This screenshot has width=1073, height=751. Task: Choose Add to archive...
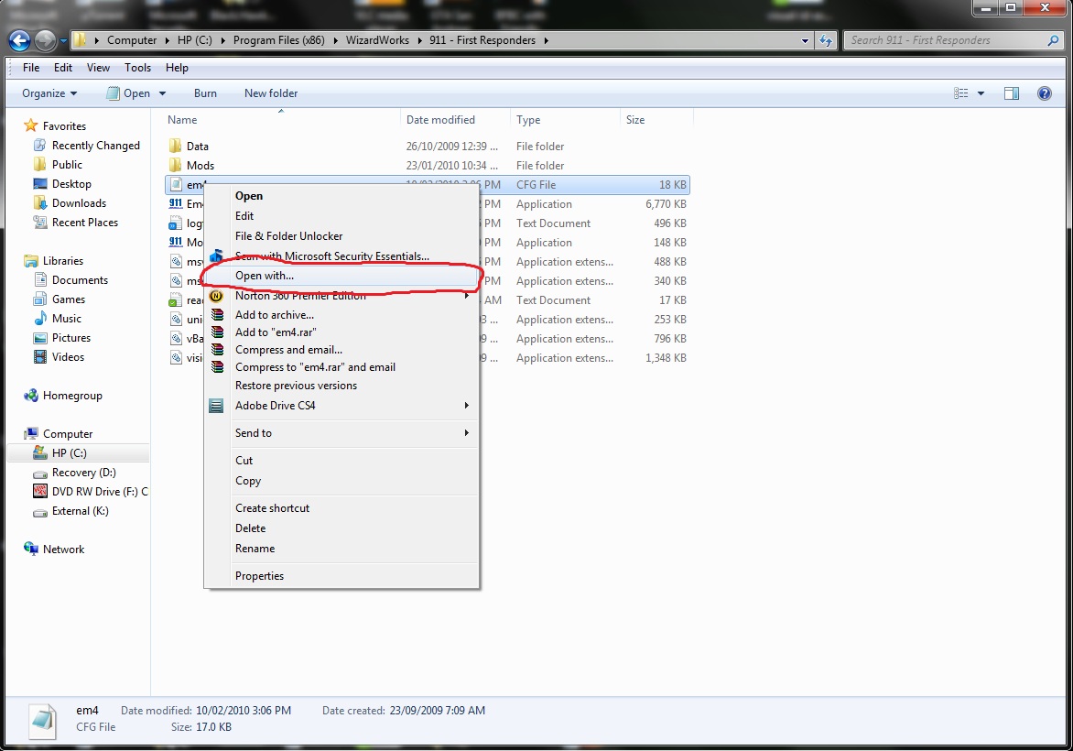pyautogui.click(x=342, y=315)
